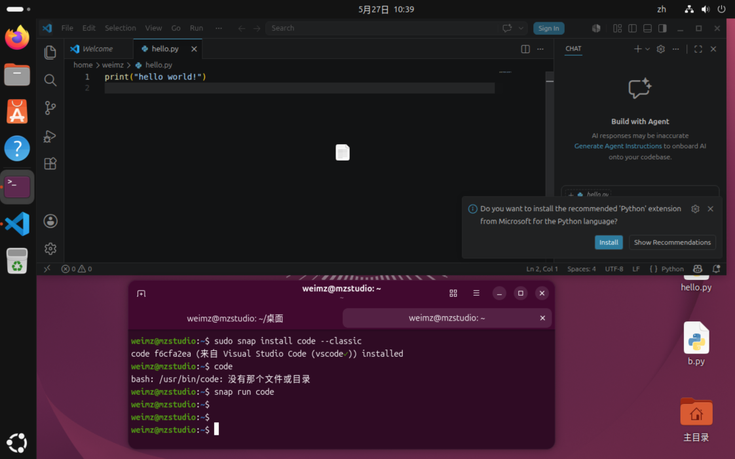Viewport: 735px width, 459px height.
Task: Open terminal hamburger menu
Action: (476, 293)
